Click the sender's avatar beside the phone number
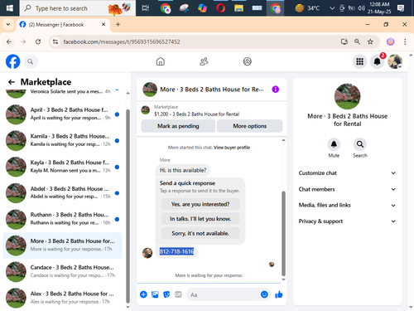 [147, 253]
